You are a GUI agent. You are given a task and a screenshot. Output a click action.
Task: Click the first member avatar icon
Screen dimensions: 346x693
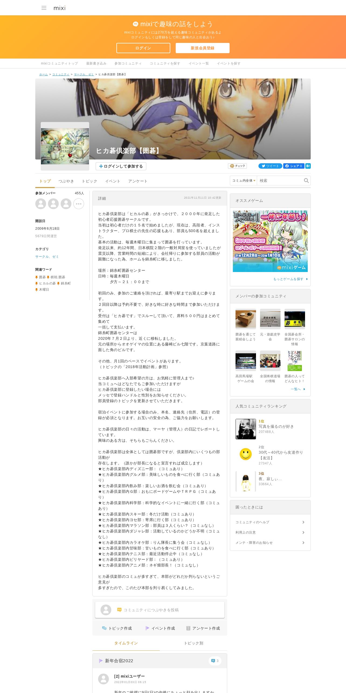[41, 204]
